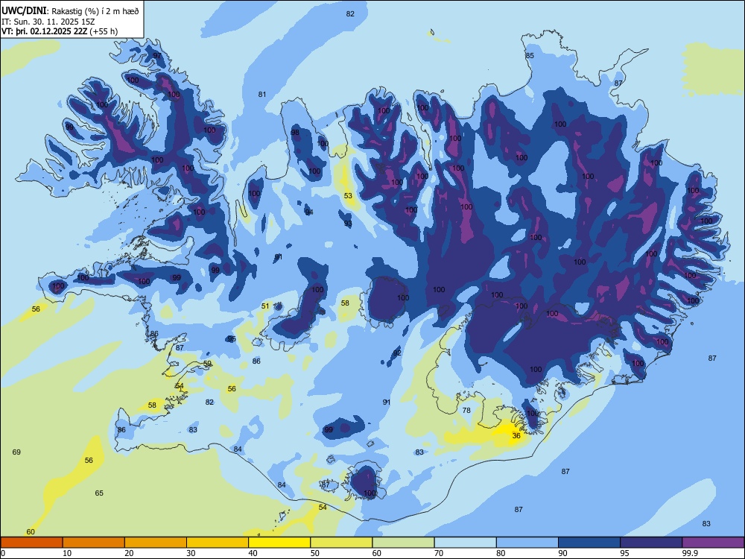The width and height of the screenshot is (745, 559).
Task: Select the '95' value on the western map
Action: click(x=232, y=339)
